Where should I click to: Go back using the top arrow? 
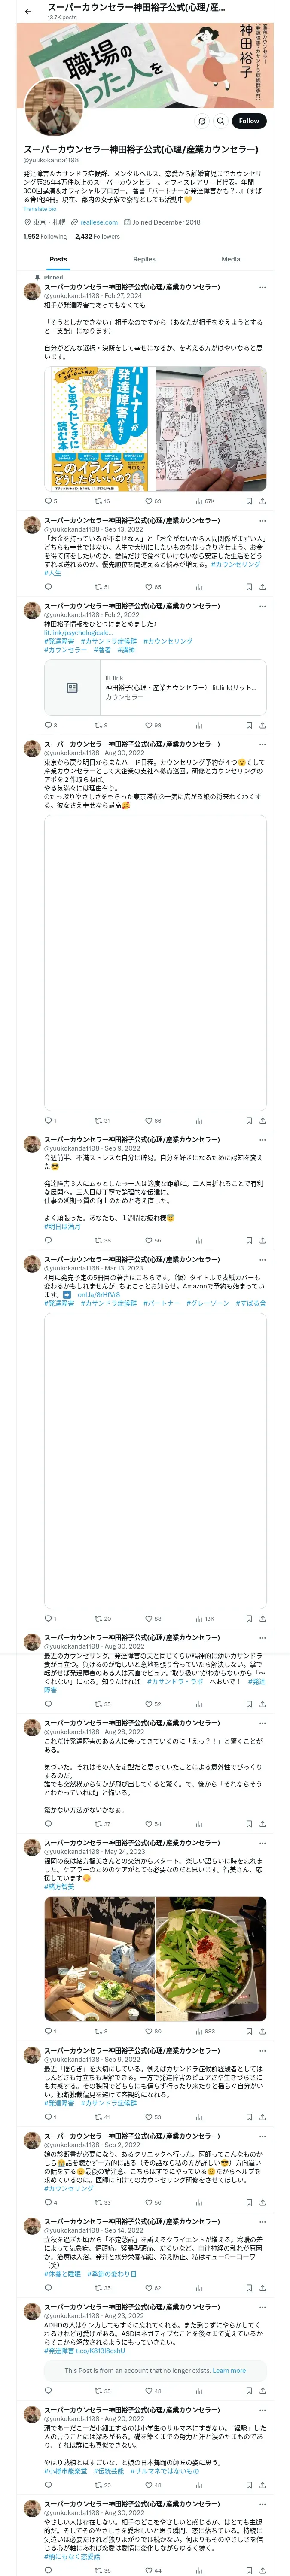click(28, 11)
